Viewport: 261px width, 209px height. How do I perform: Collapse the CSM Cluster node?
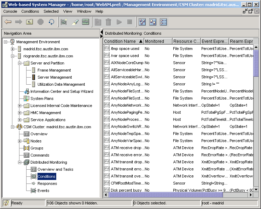[x=12, y=127]
